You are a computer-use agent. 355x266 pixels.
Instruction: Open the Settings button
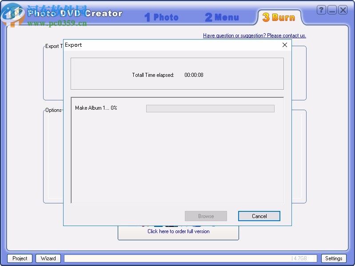pyautogui.click(x=334, y=258)
